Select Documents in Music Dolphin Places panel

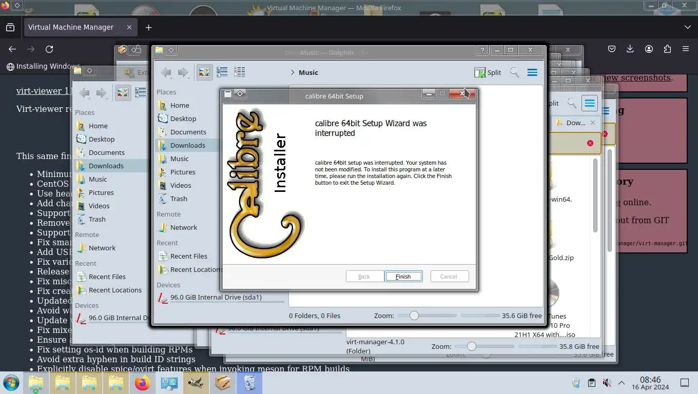188,132
